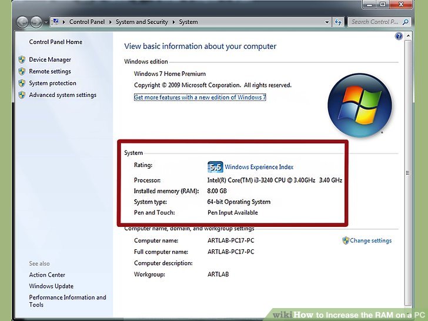This screenshot has height=321, width=428.
Task: Open Windows Update under See also
Action: pos(51,286)
